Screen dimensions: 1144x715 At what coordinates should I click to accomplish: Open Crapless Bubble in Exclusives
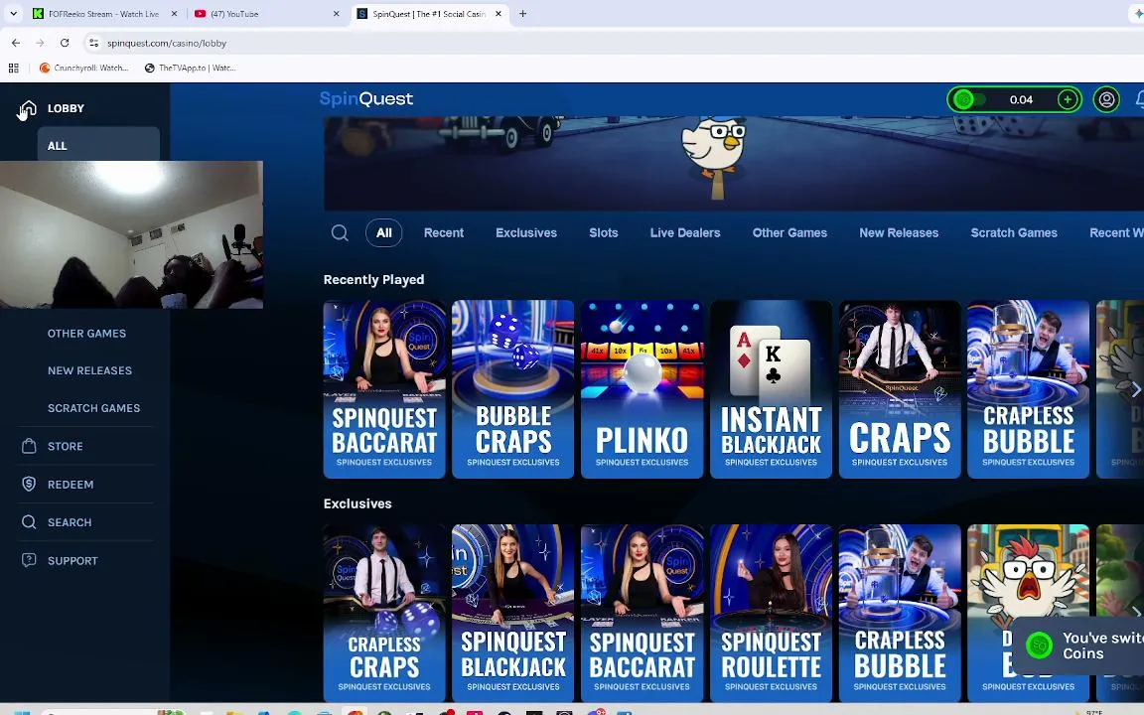click(x=900, y=613)
